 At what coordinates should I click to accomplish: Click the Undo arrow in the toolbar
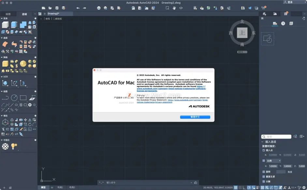point(78,7)
